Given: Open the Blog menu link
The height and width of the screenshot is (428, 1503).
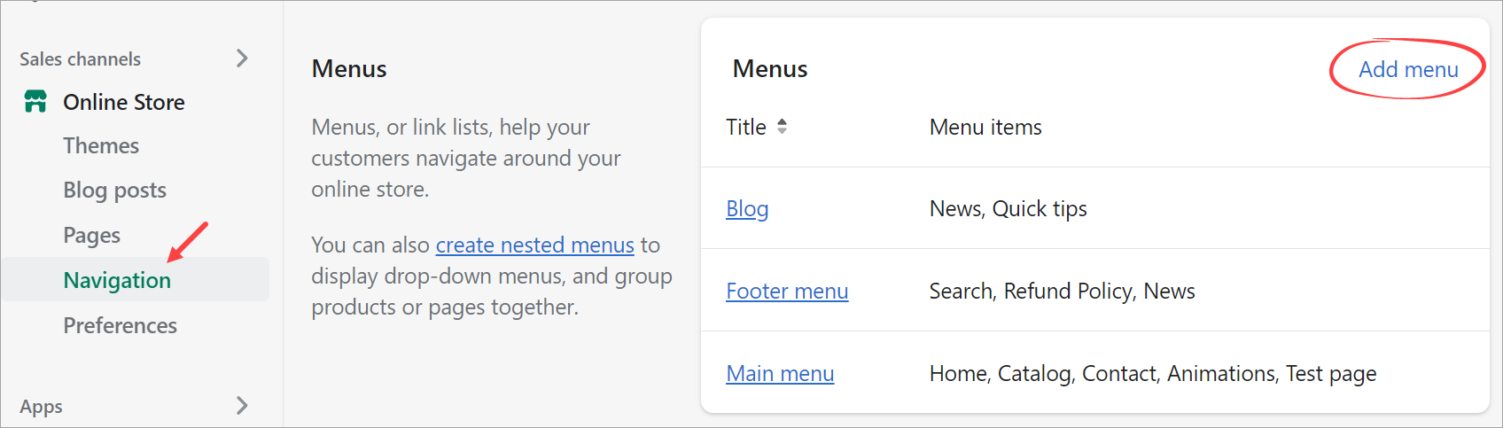Looking at the screenshot, I should click(x=747, y=209).
